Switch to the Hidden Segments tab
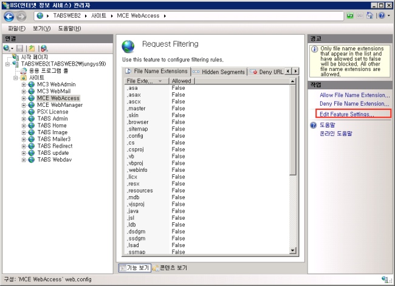Image resolution: width=395 pixels, height=286 pixels. coord(218,72)
